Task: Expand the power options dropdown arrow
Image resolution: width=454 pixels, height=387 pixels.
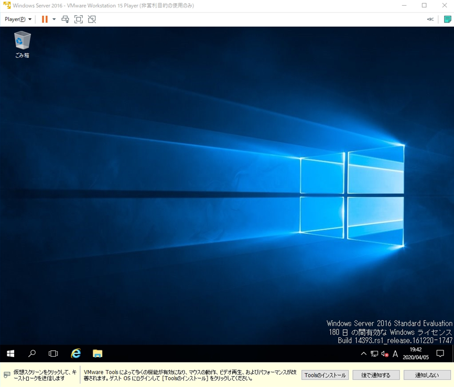Action: 54,19
